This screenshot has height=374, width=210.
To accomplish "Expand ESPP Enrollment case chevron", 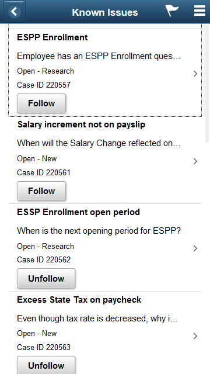I will [x=195, y=74].
